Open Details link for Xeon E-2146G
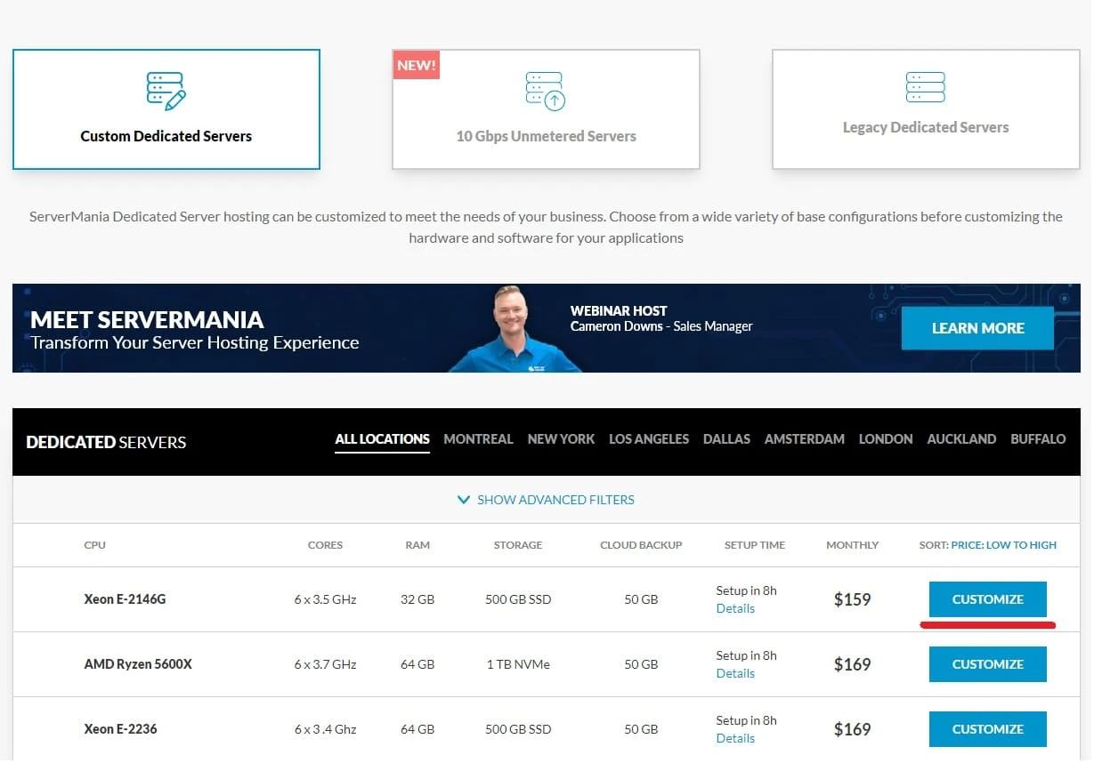The image size is (1094, 763). click(x=735, y=609)
